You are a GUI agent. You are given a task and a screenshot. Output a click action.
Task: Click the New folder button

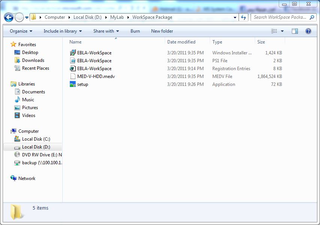pyautogui.click(x=162, y=31)
